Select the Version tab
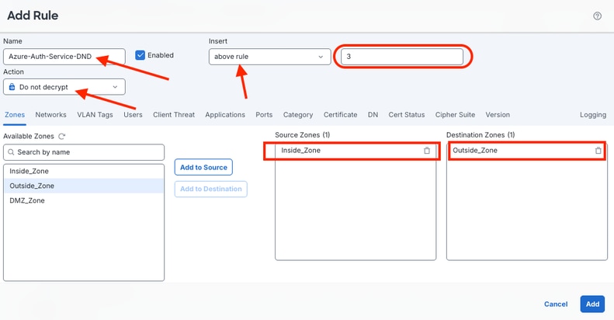614x320 pixels. pyautogui.click(x=498, y=115)
